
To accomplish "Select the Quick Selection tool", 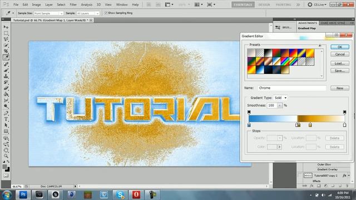I will [6, 46].
